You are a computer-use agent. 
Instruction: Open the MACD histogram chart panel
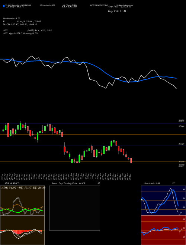tap(22, 230)
